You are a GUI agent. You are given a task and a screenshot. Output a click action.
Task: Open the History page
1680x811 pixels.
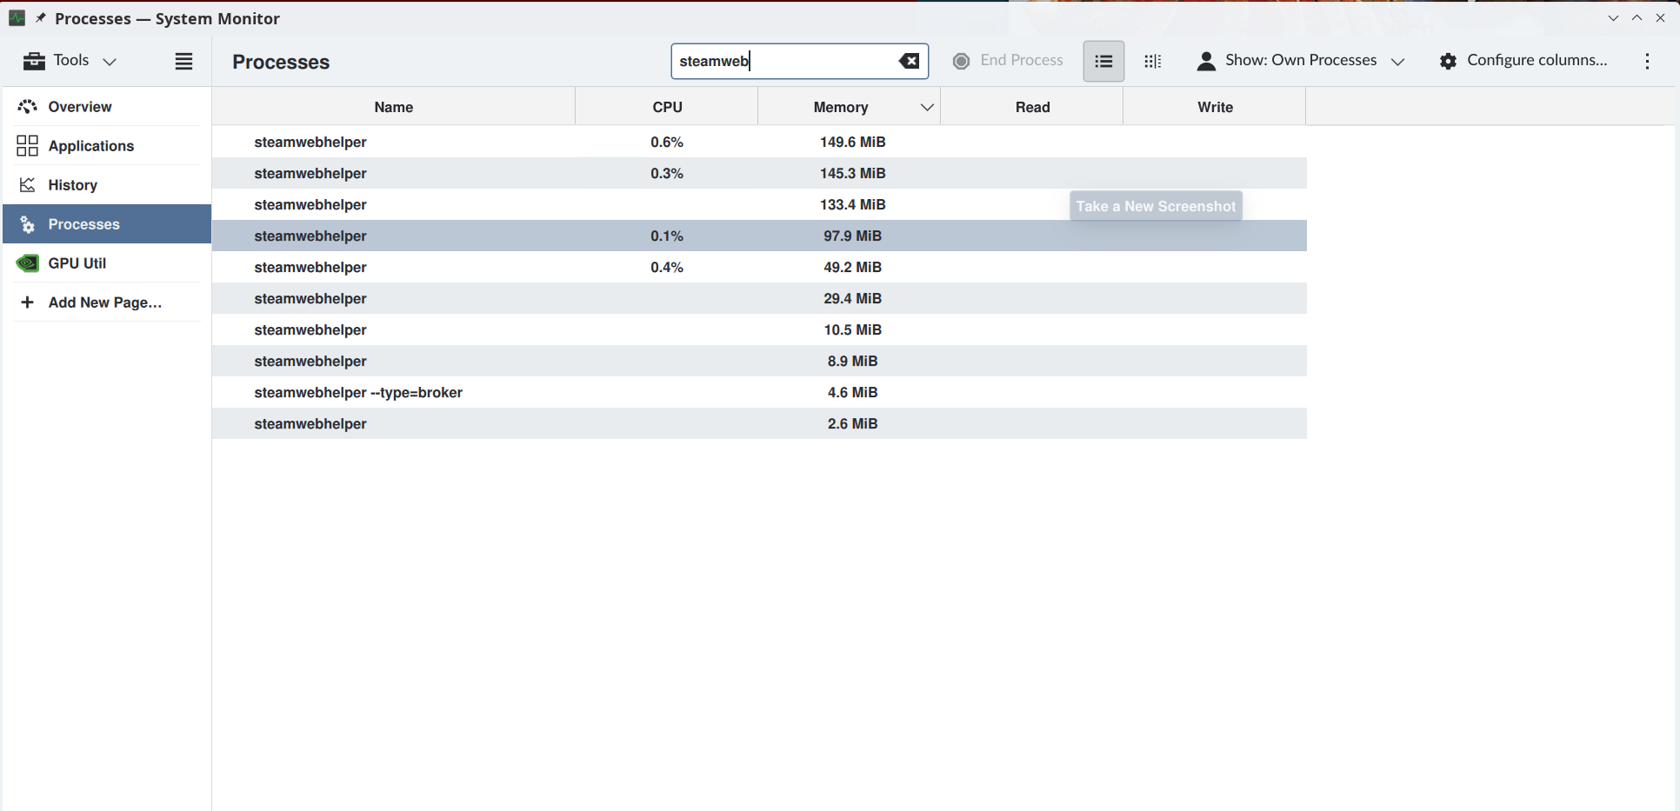click(x=72, y=185)
